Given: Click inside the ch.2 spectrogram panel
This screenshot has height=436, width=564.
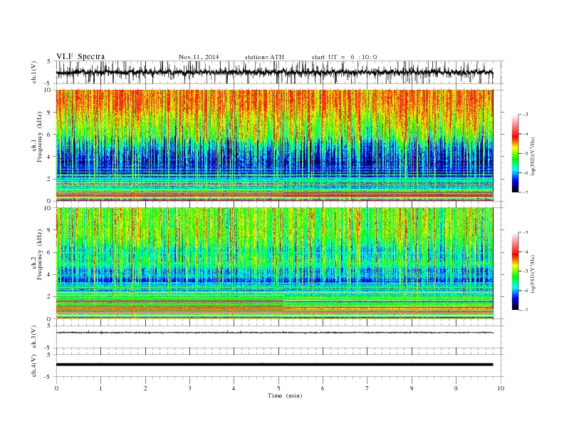Looking at the screenshot, I should [x=274, y=264].
